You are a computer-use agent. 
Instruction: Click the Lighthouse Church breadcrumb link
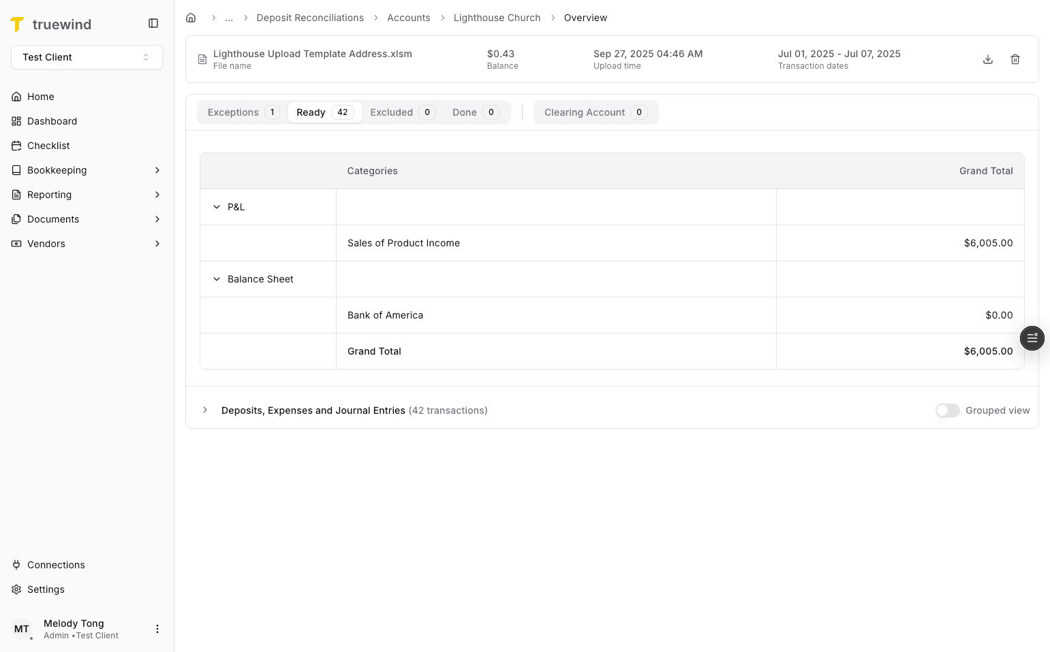(497, 18)
